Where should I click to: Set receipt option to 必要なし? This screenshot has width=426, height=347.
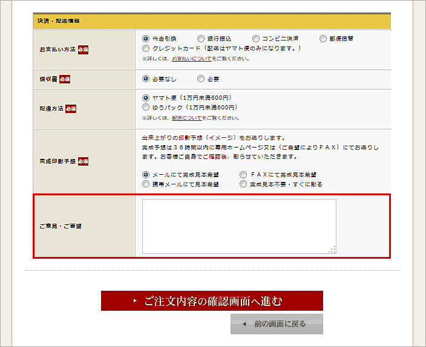coord(146,79)
